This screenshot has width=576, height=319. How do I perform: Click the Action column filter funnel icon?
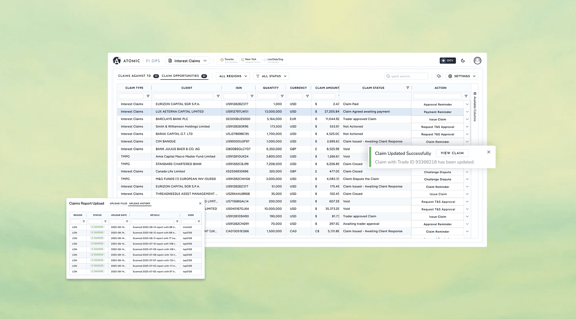(466, 96)
